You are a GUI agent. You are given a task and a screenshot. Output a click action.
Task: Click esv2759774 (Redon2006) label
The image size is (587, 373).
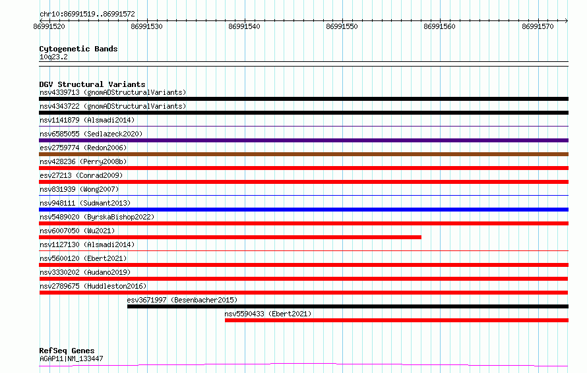click(83, 148)
